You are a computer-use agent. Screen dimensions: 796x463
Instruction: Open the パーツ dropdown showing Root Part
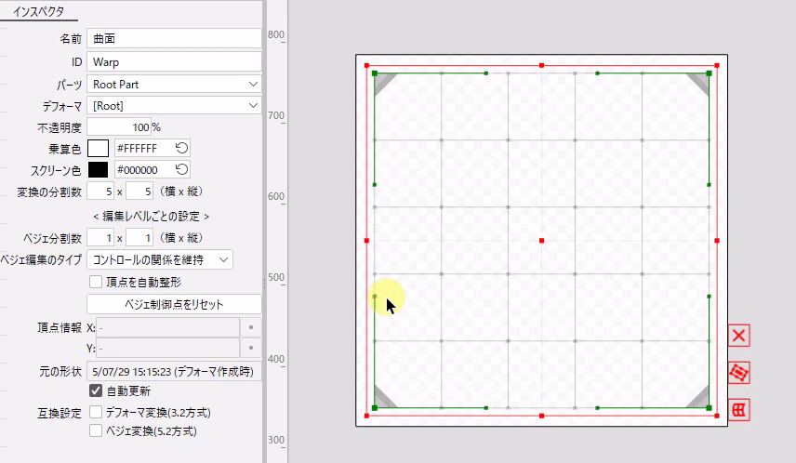tap(174, 84)
